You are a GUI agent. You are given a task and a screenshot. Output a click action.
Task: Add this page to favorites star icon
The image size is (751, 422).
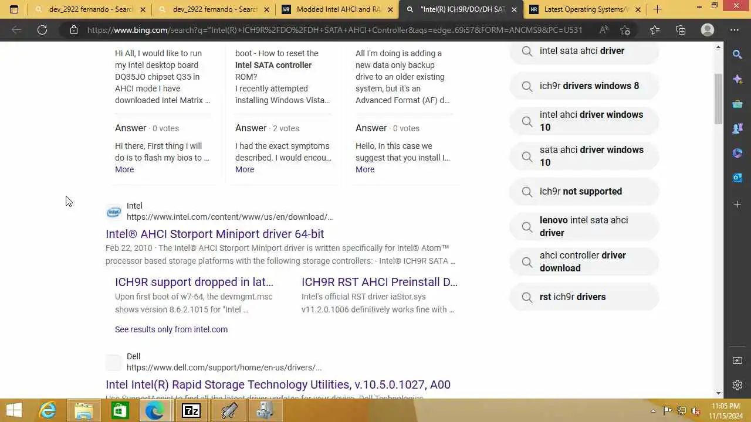click(x=625, y=30)
